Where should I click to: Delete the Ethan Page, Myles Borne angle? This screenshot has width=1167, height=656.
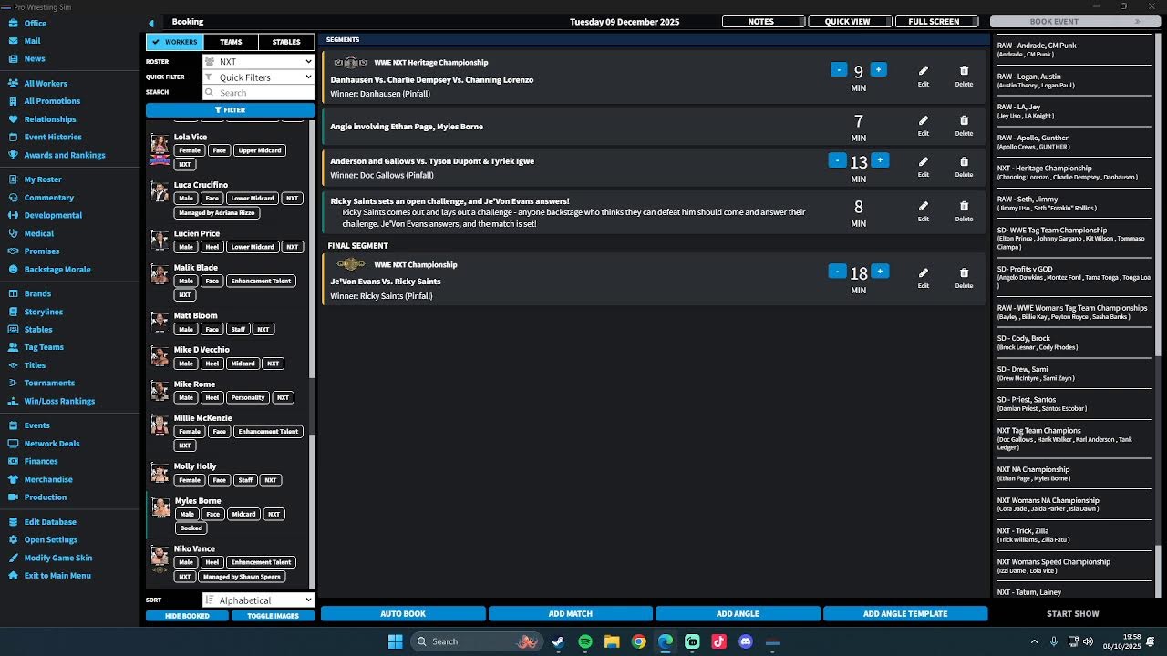pyautogui.click(x=964, y=126)
